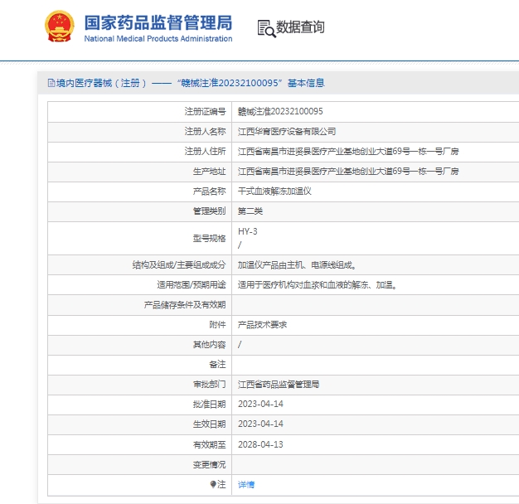Click the 基本信息 heading text
519x504 pixels.
click(x=306, y=83)
